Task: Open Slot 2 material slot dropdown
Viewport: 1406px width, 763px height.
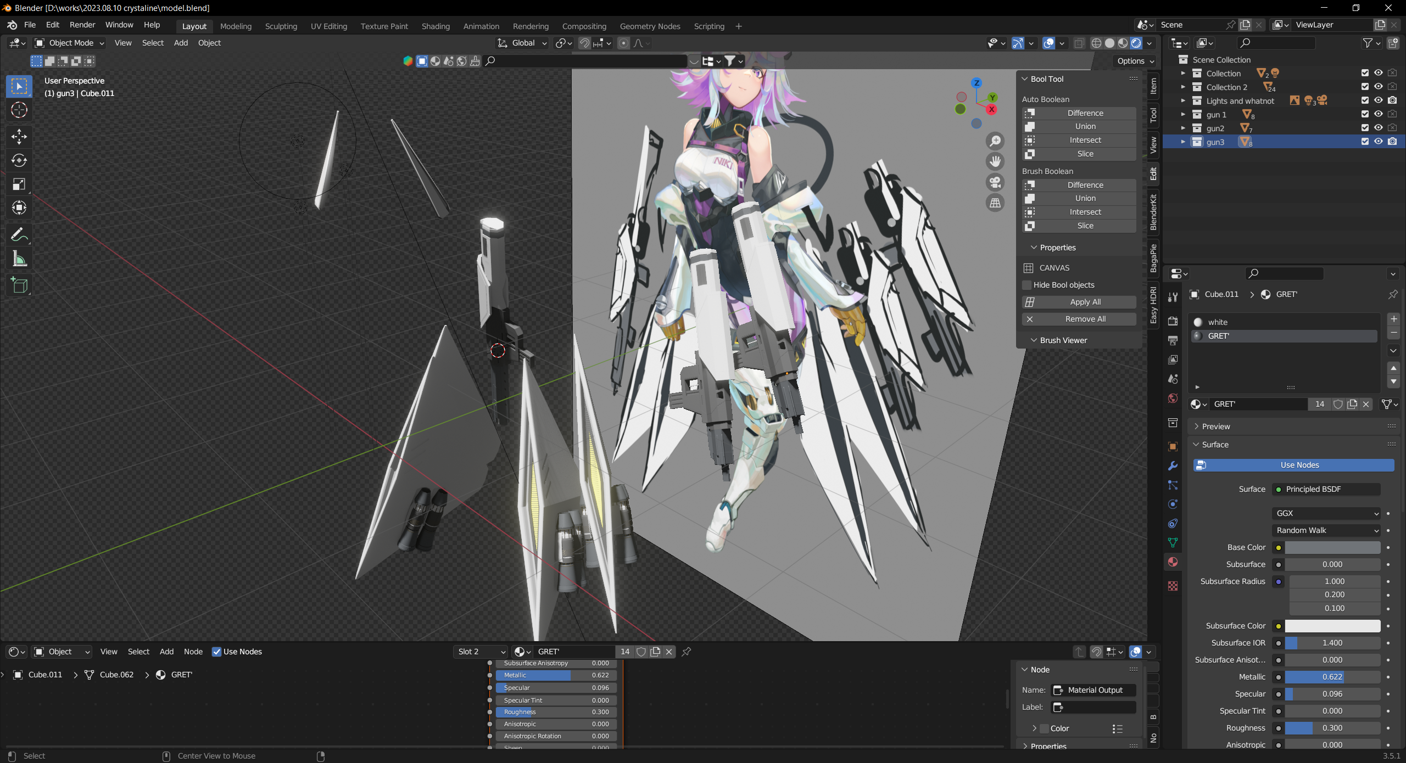Action: pyautogui.click(x=482, y=652)
